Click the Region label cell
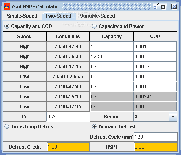The width and height of the screenshot is (181, 155). pos(112,117)
